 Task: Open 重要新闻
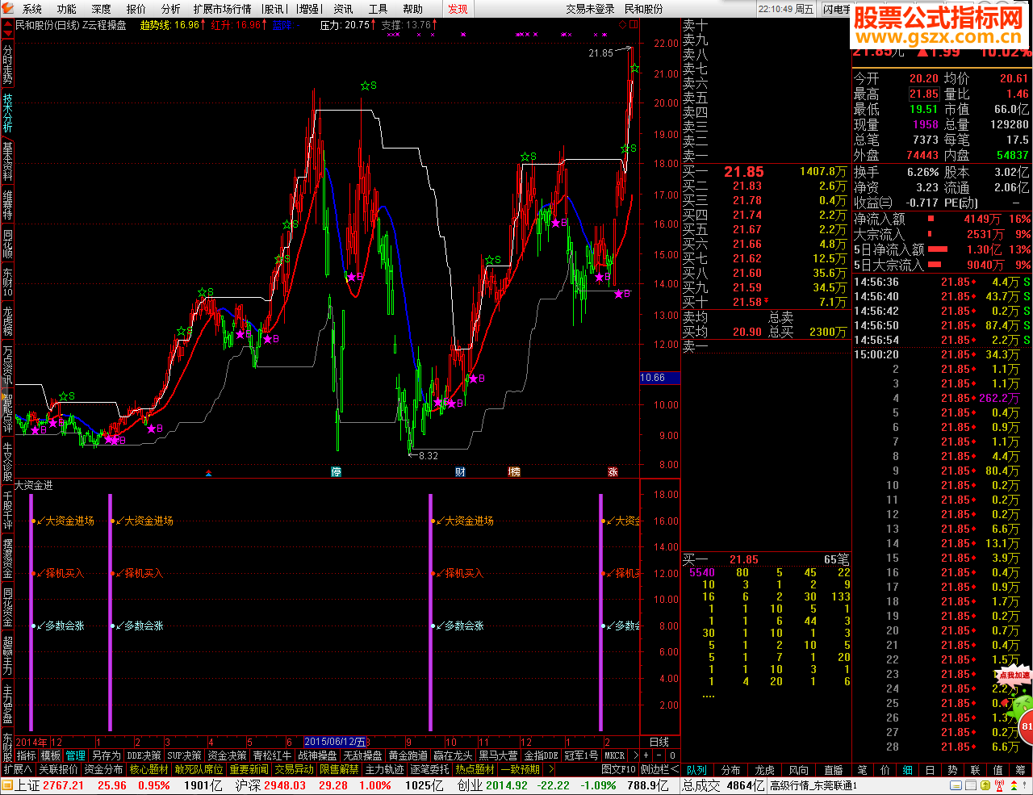click(x=249, y=769)
